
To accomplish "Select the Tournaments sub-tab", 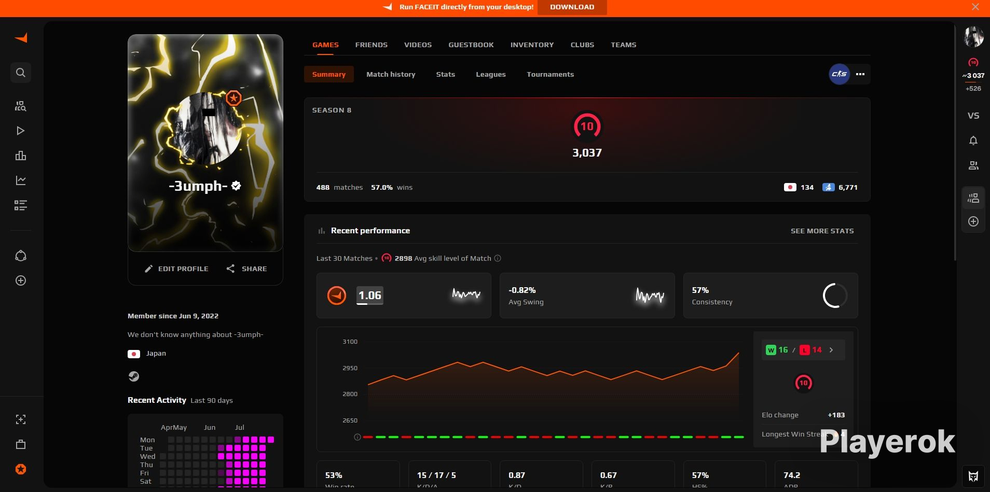I will (551, 74).
